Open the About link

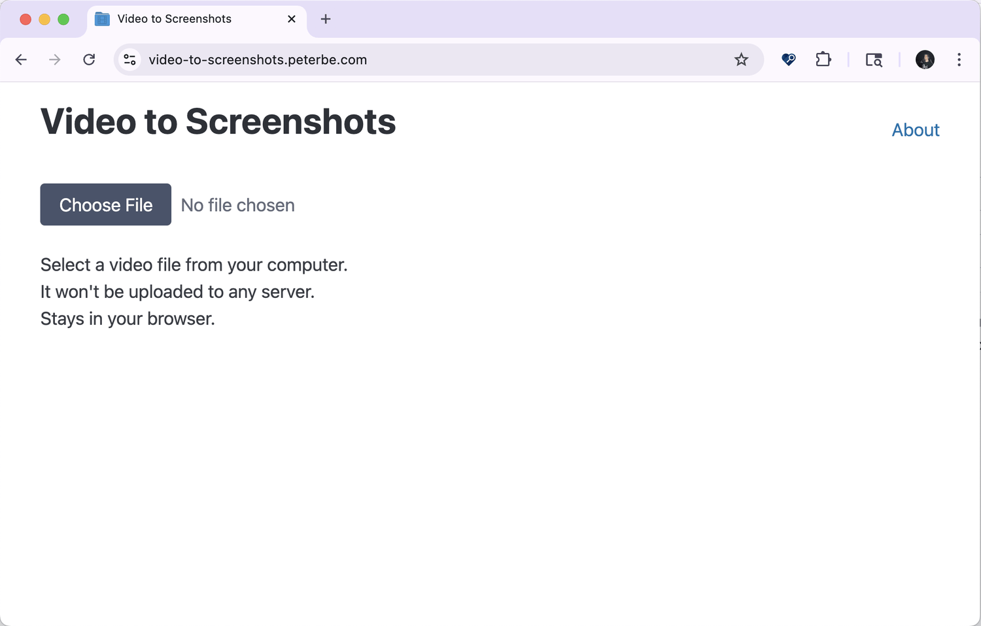(915, 129)
